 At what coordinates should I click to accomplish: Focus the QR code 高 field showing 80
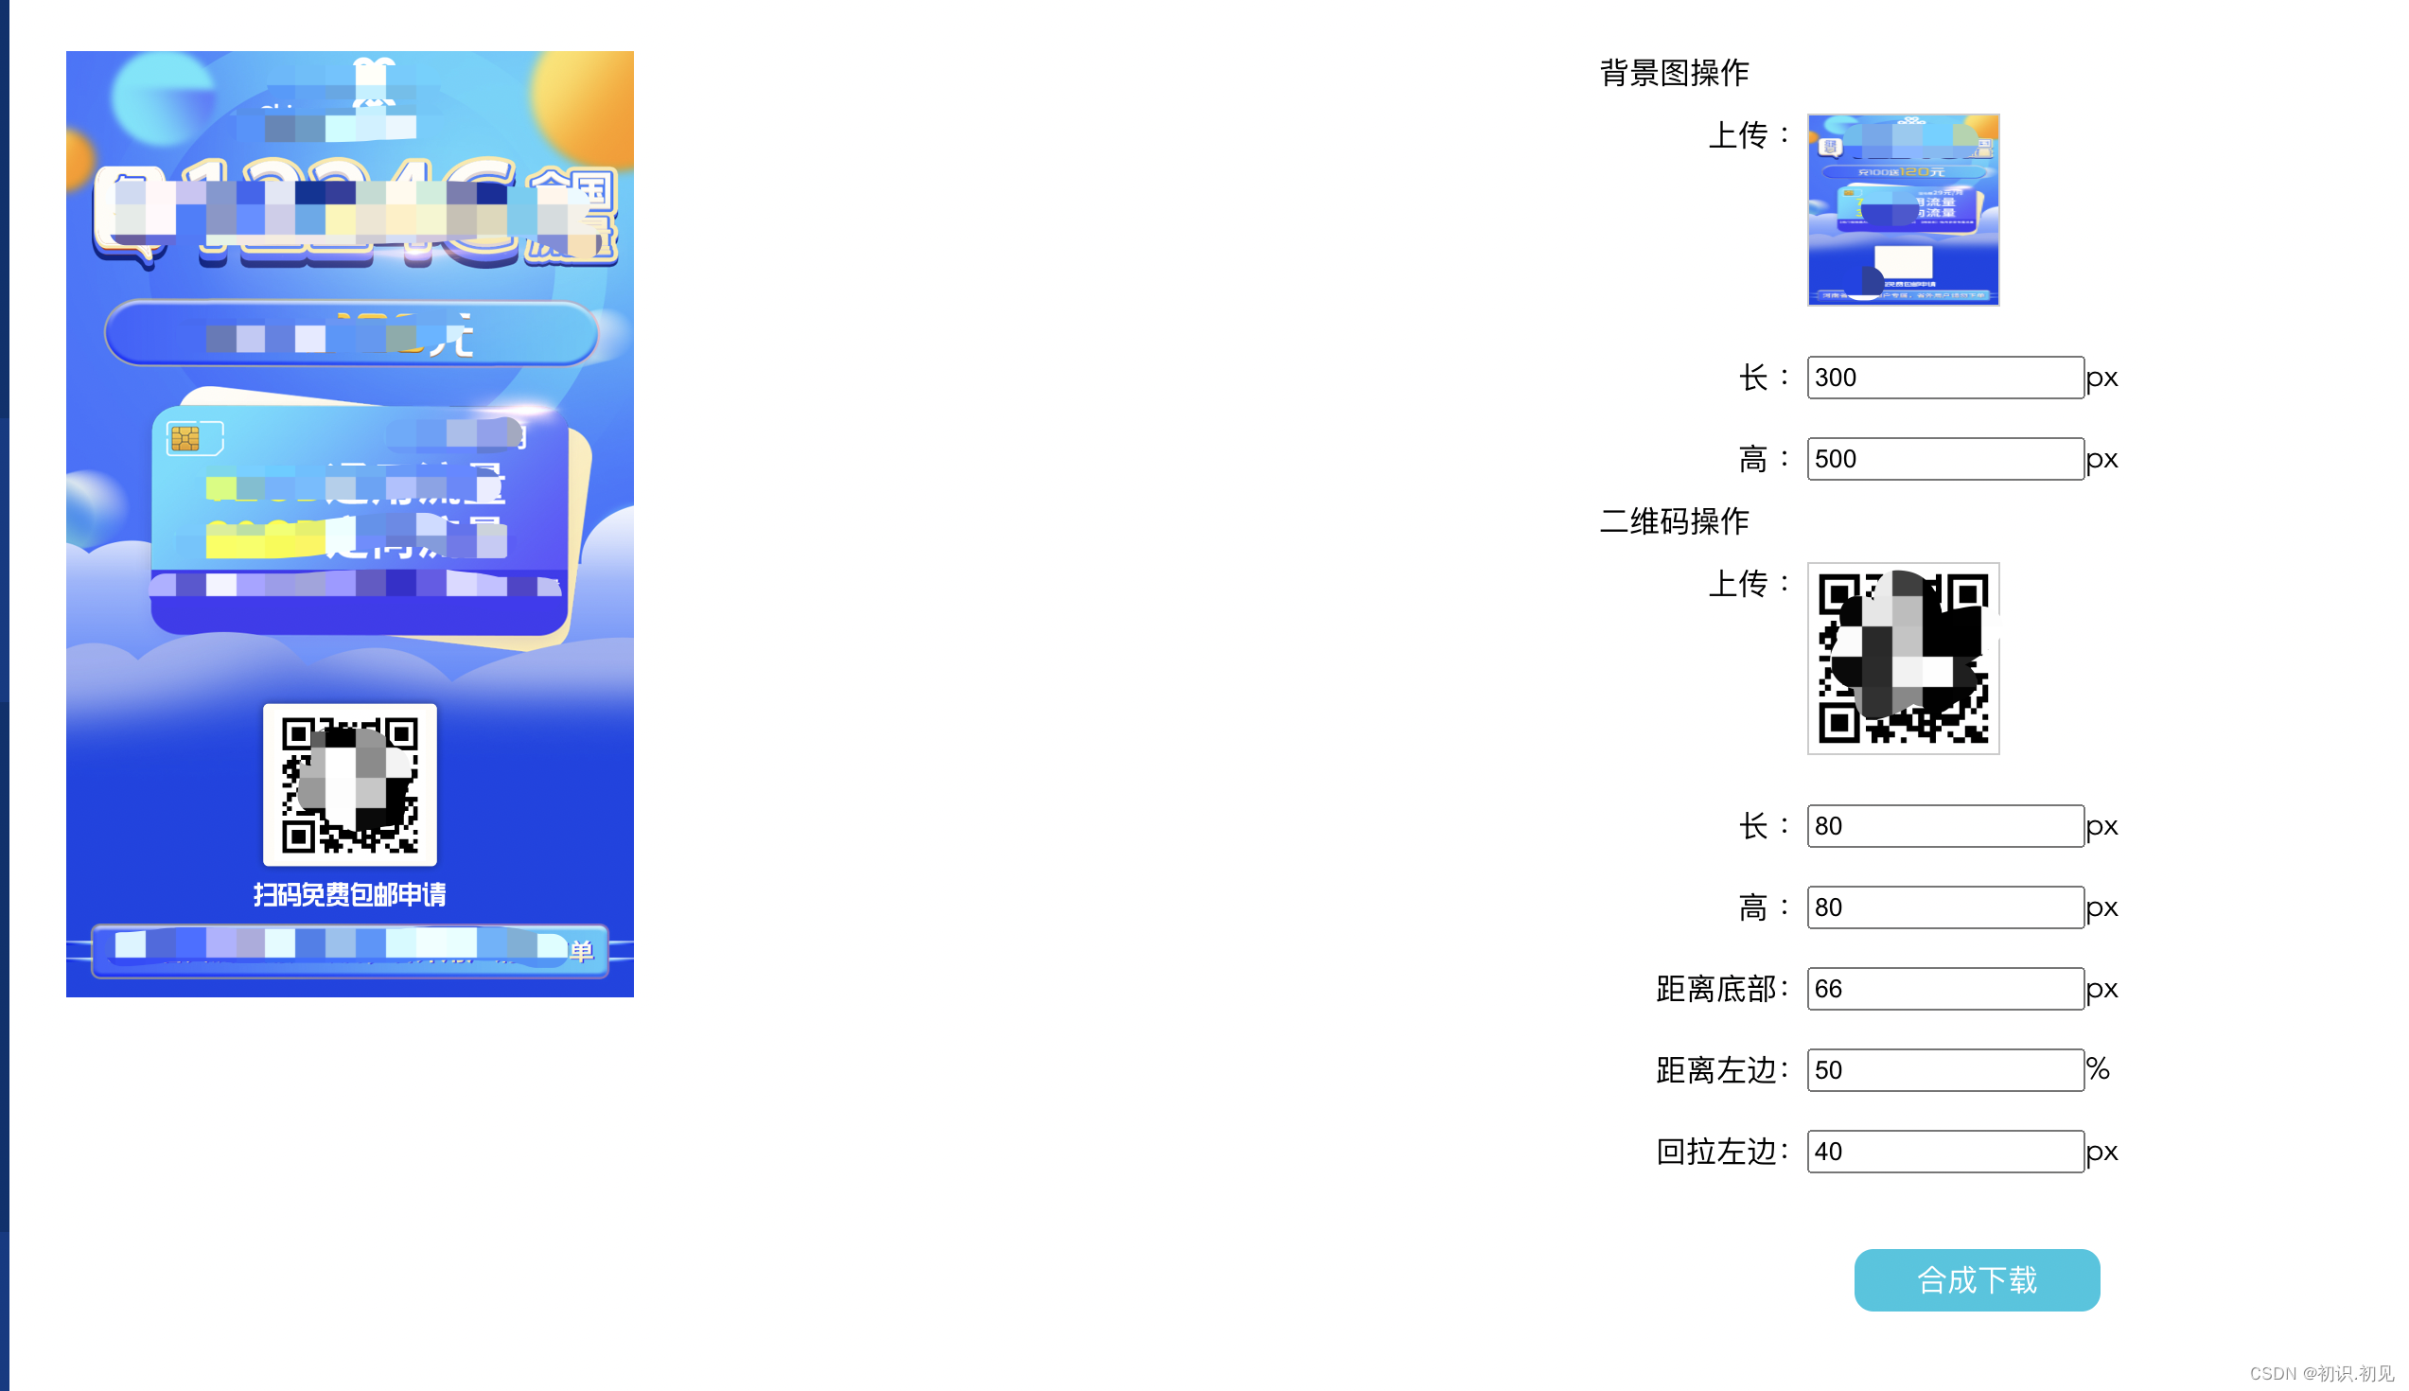pos(1943,907)
